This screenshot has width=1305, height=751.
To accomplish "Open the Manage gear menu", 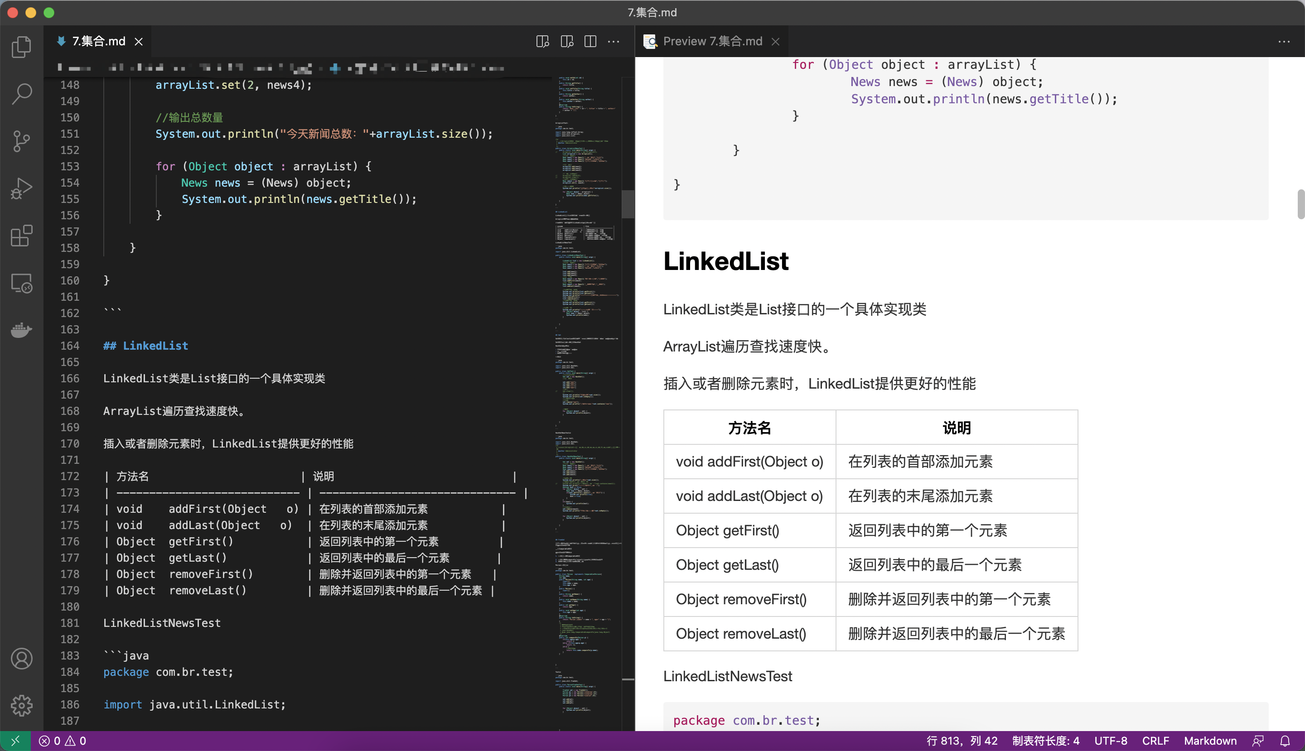I will [x=21, y=705].
